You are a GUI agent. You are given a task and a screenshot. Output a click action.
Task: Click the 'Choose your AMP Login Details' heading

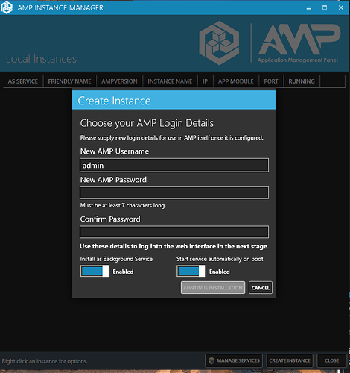(x=147, y=123)
